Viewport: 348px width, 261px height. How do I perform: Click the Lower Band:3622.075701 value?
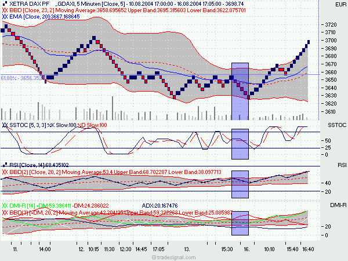coord(216,10)
